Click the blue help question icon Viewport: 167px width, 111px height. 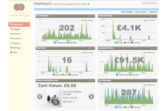click(x=88, y=4)
